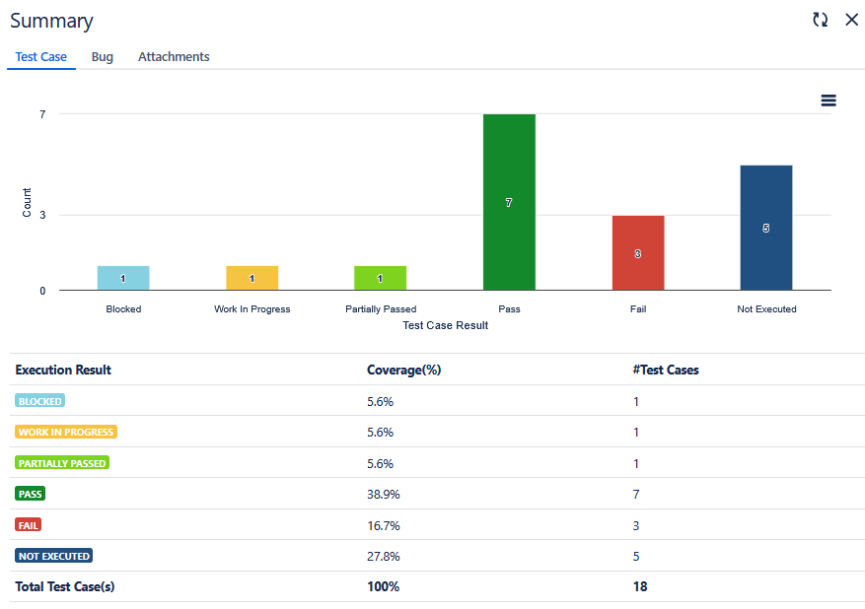This screenshot has height=609, width=865.
Task: Open the chart export hamburger menu
Action: pos(829,100)
